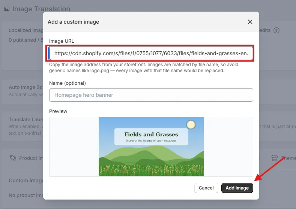Click the Add image button
296x209 pixels.
237,188
